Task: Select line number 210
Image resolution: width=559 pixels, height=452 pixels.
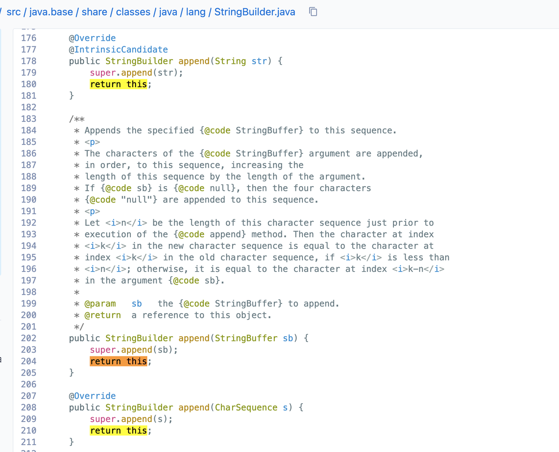Action: click(x=29, y=430)
